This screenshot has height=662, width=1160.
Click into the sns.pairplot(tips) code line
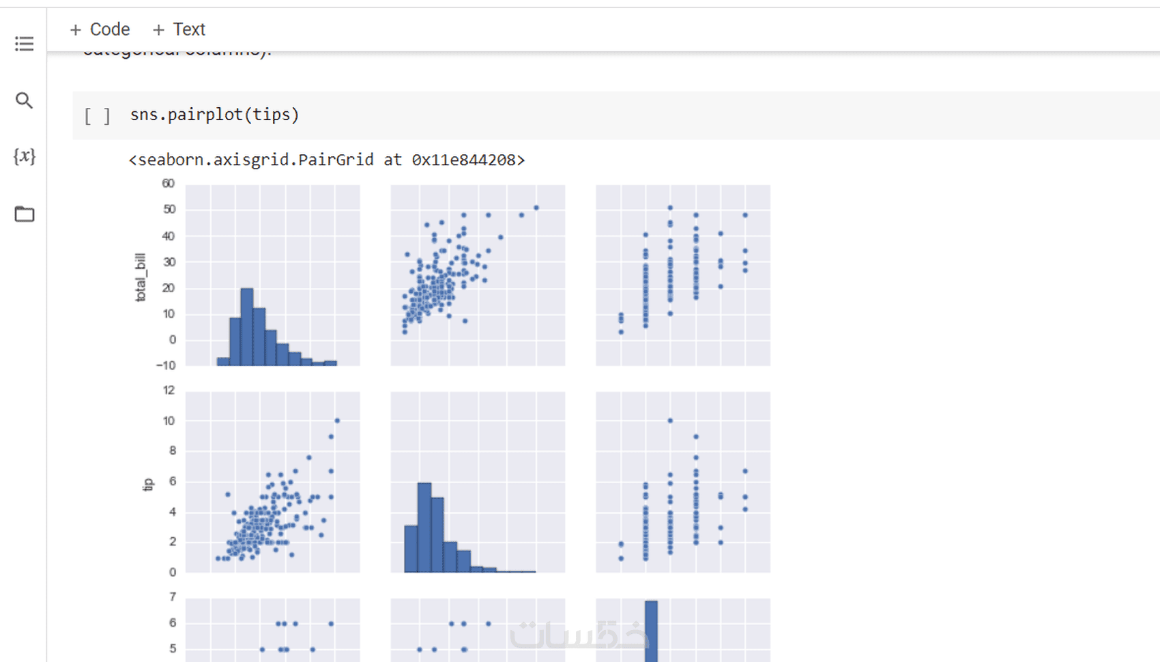tap(214, 115)
